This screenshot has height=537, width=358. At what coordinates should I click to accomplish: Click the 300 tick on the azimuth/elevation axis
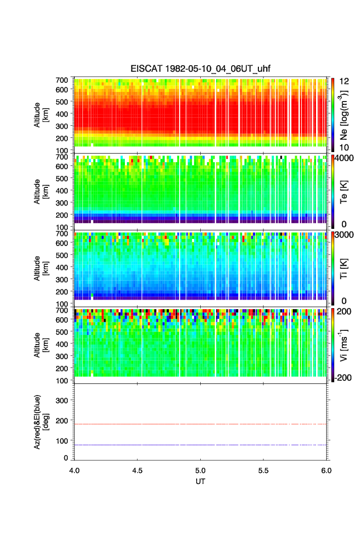pos(62,401)
